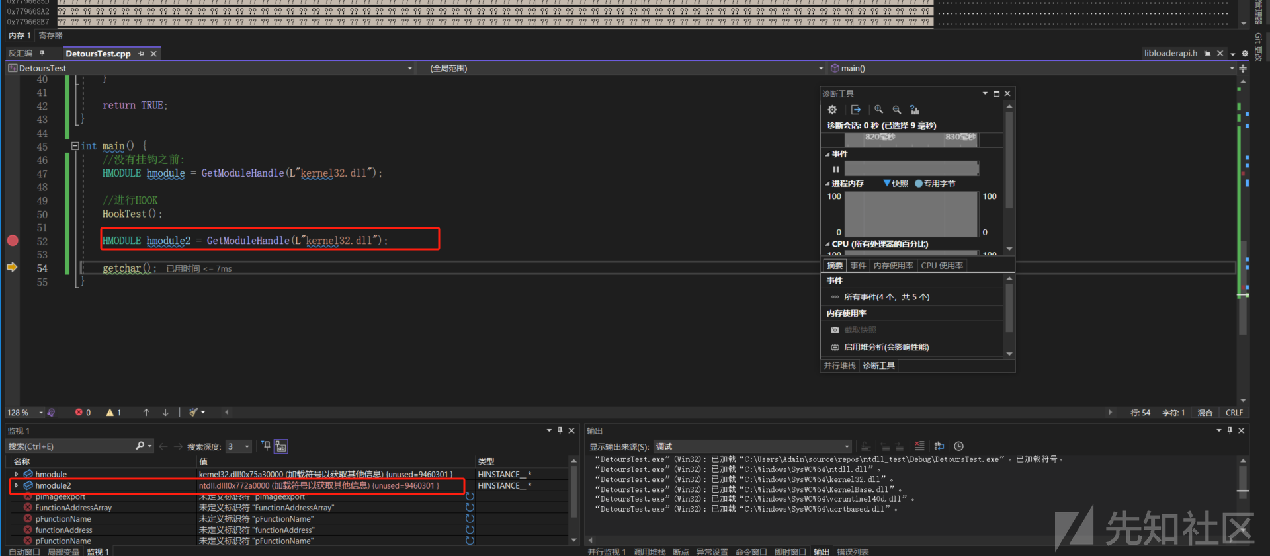Pause events tracking in diagnostic tools
Screen dimensions: 1270x556
point(835,169)
